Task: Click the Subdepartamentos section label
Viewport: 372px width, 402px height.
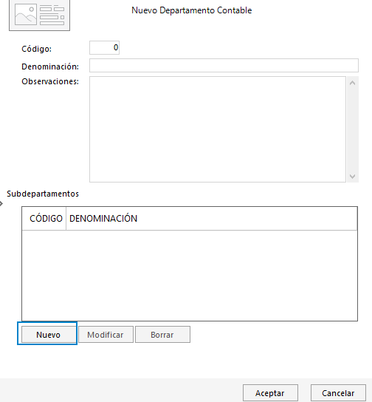Action: 43,194
